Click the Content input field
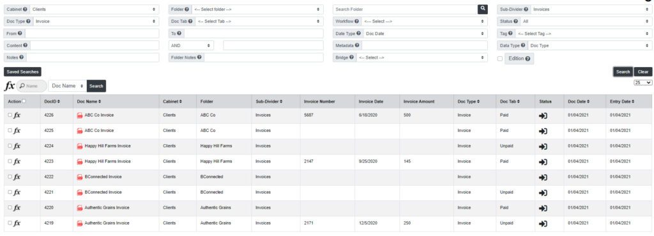This screenshot has height=236, width=654. click(95, 45)
